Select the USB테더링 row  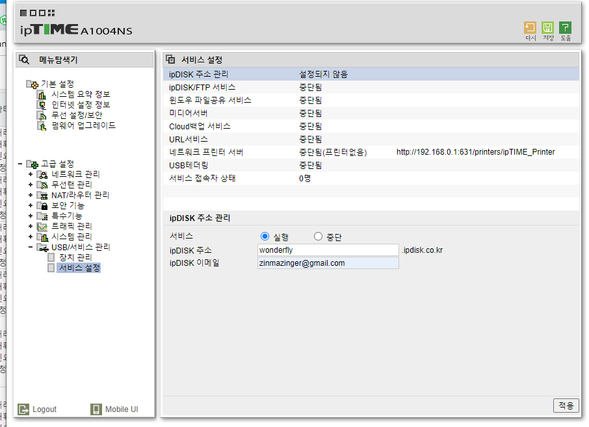pos(371,165)
